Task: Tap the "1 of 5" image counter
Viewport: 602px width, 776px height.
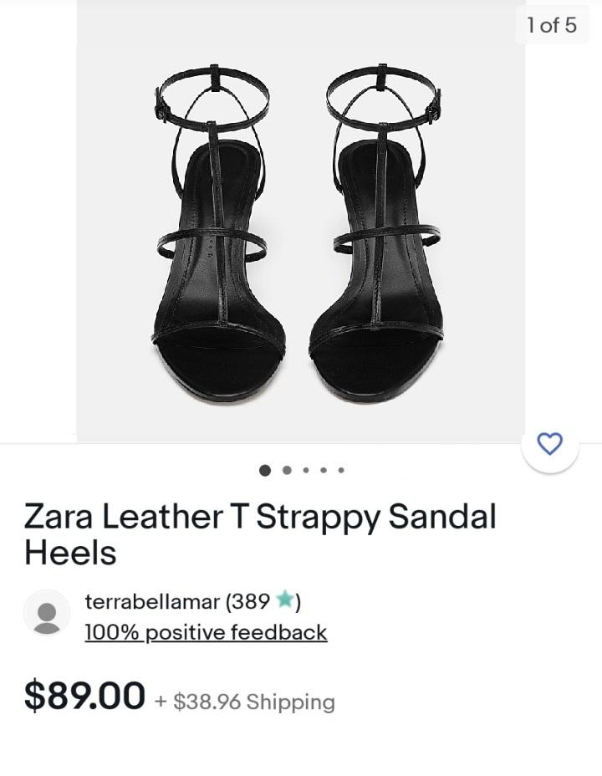Action: tap(552, 25)
